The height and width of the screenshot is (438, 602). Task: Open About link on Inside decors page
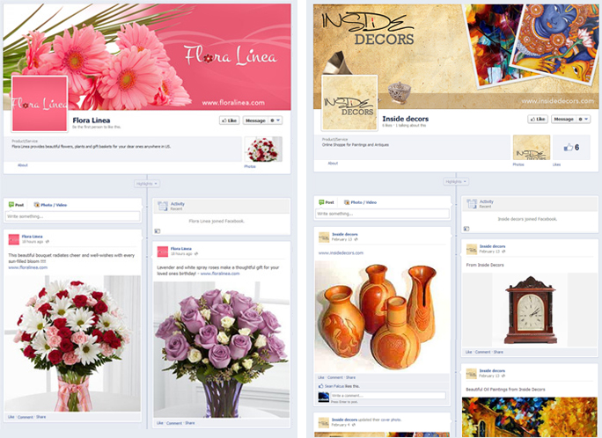point(333,164)
